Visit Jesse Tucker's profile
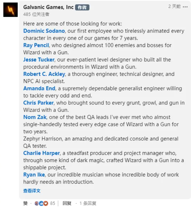This screenshot has width=191, height=210. pos(39,60)
